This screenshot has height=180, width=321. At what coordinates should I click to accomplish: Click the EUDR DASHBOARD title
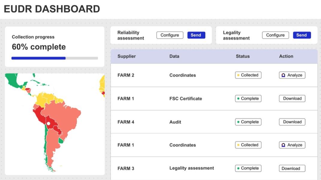click(x=52, y=9)
